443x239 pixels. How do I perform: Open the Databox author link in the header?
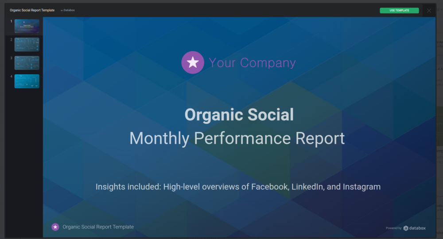pyautogui.click(x=69, y=10)
